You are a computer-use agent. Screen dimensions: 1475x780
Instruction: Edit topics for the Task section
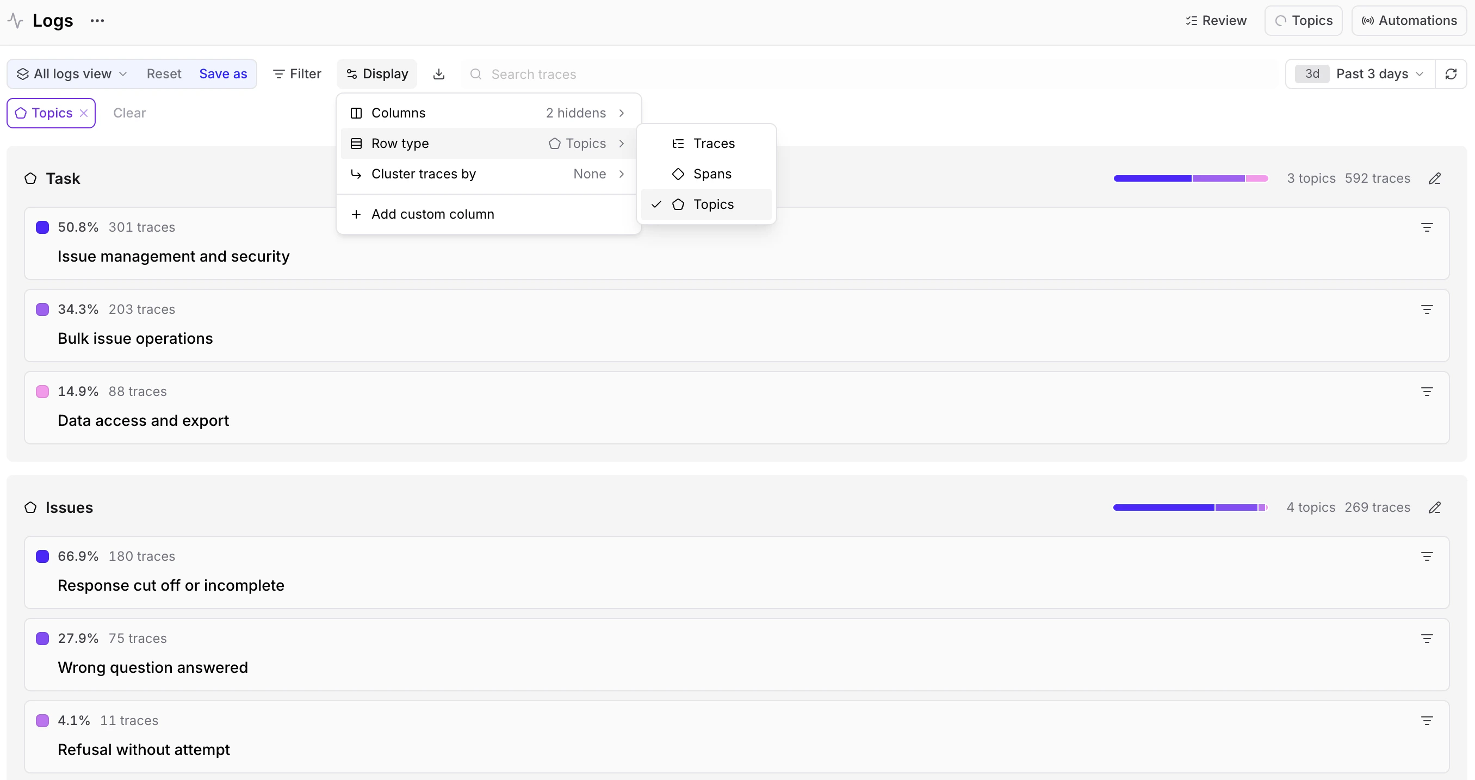point(1435,178)
